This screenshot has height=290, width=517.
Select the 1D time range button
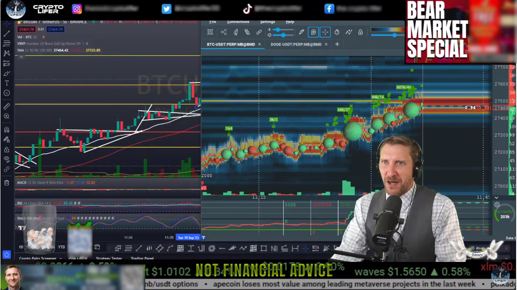click(20, 247)
